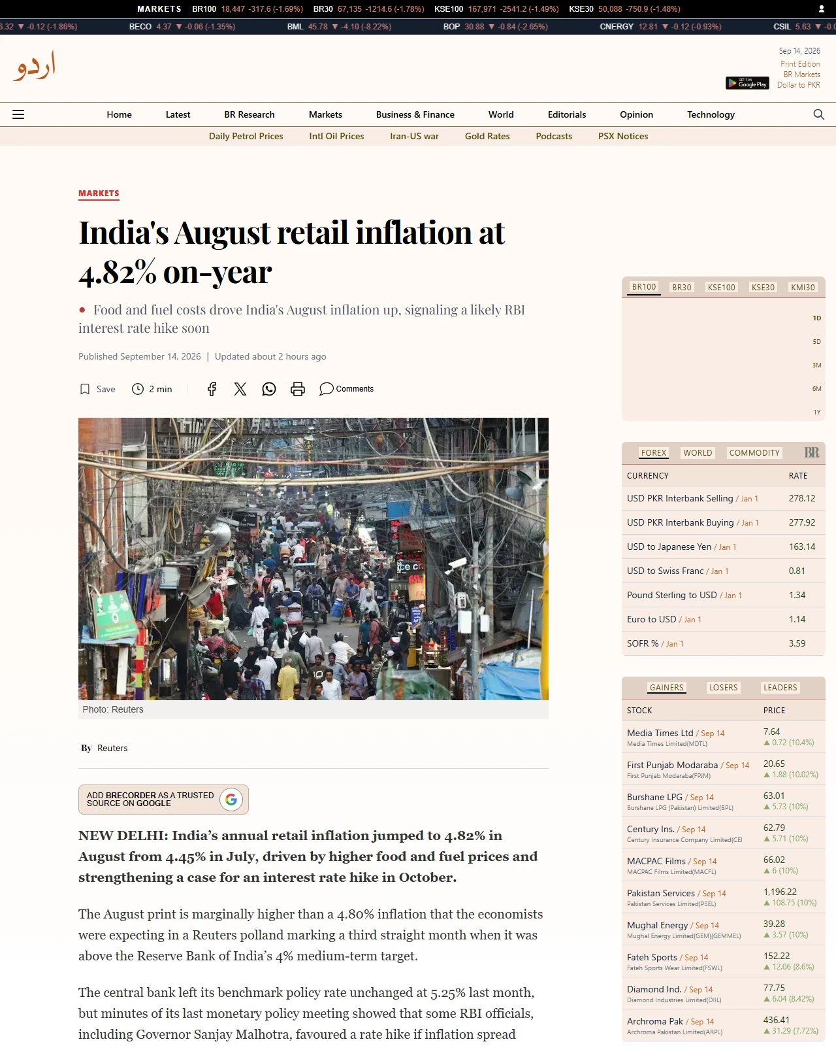Click USD PKR Interbank Selling row
Screen dimensions: 836x1046
click(723, 498)
